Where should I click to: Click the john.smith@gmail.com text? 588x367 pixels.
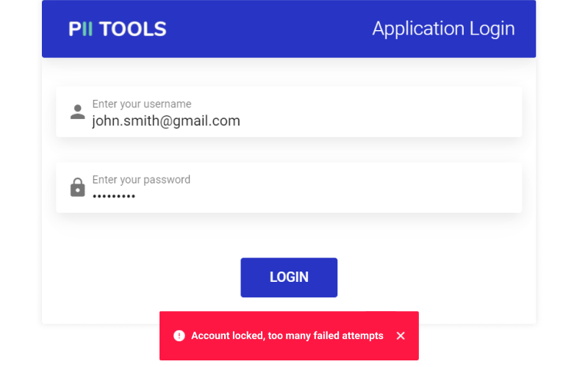pyautogui.click(x=166, y=121)
